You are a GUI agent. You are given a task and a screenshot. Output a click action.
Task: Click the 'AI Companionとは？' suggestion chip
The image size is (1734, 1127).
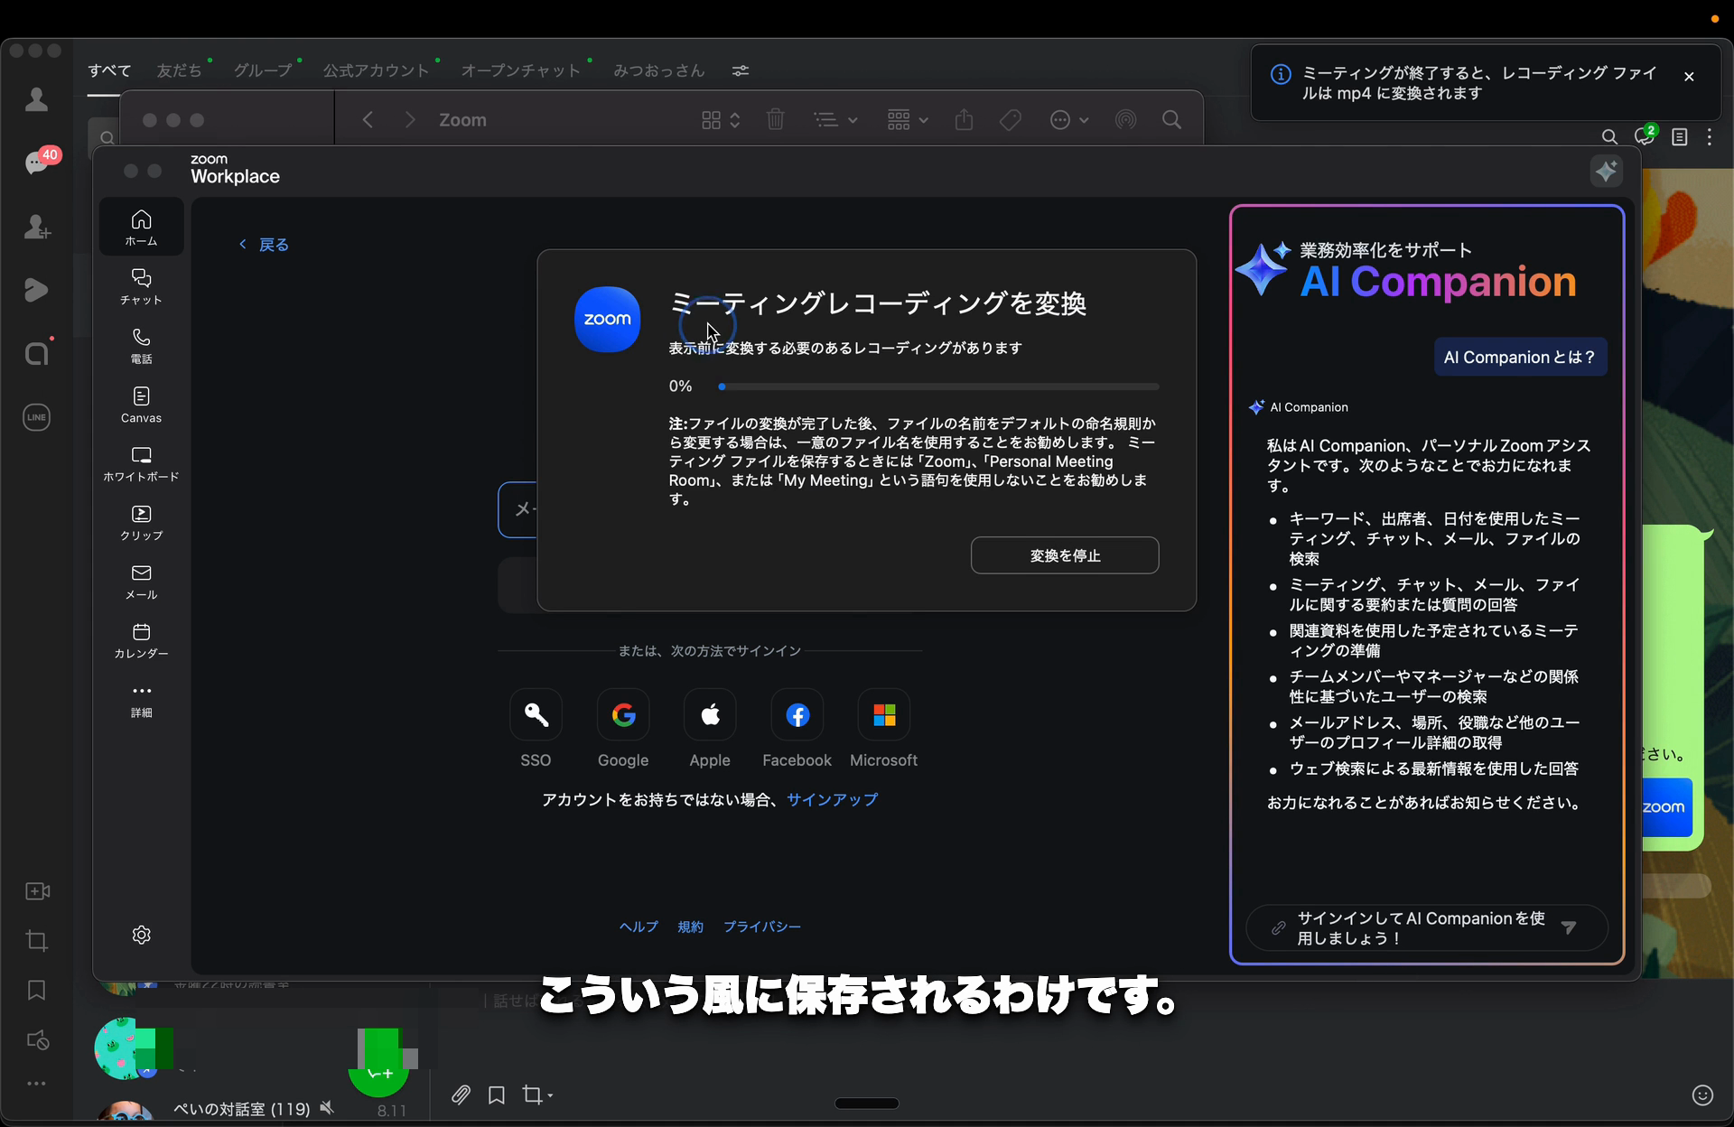coord(1520,357)
